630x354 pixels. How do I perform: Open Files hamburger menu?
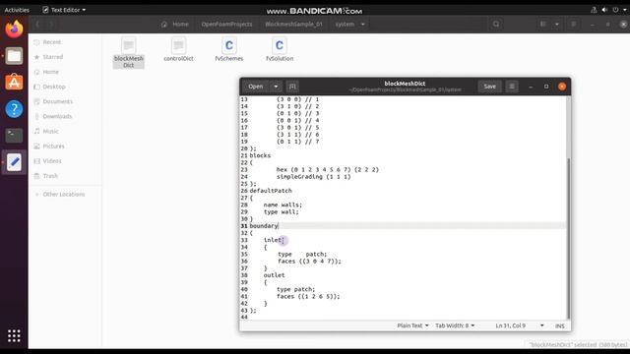click(574, 24)
